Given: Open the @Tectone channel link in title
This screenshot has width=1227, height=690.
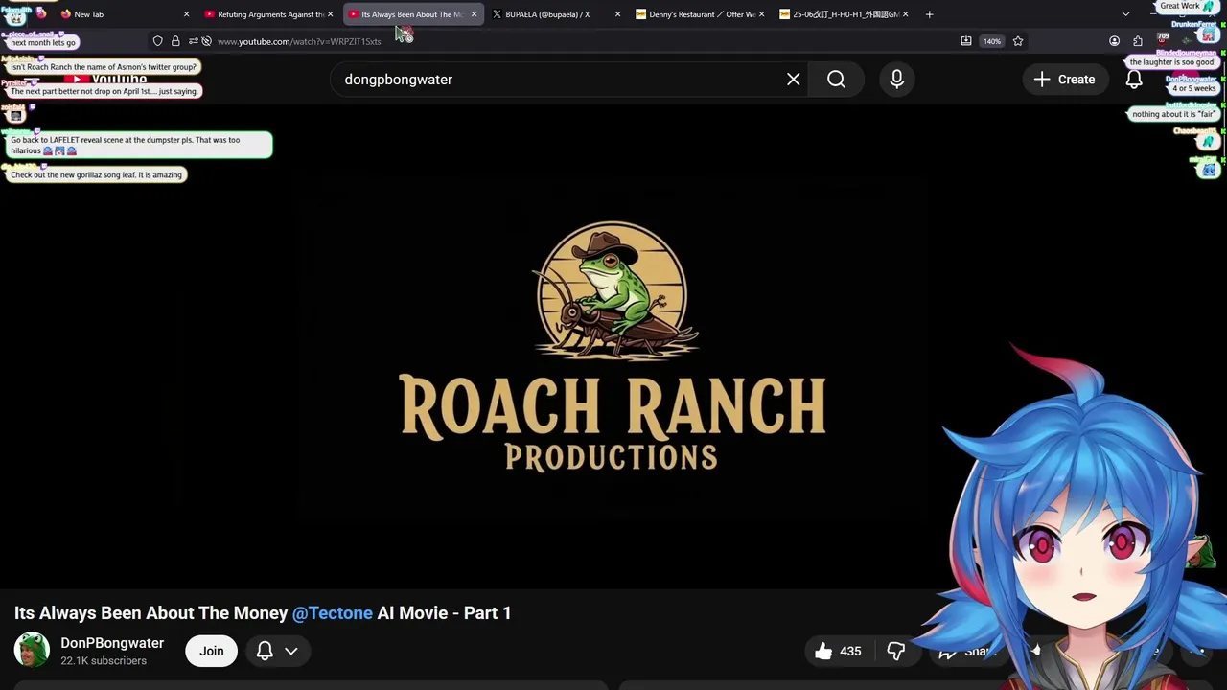Looking at the screenshot, I should point(333,613).
